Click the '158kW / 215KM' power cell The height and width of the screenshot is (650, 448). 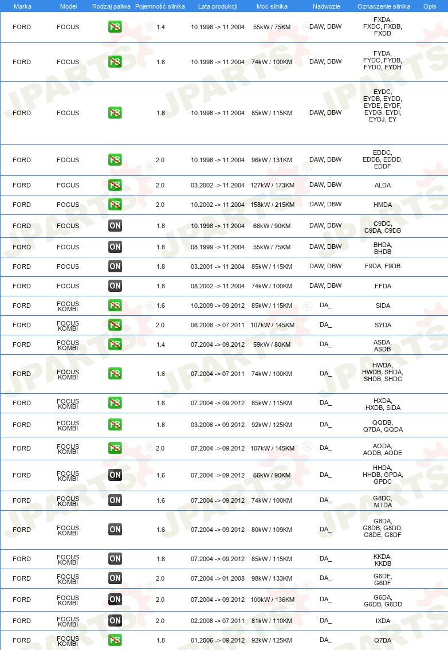(x=272, y=205)
